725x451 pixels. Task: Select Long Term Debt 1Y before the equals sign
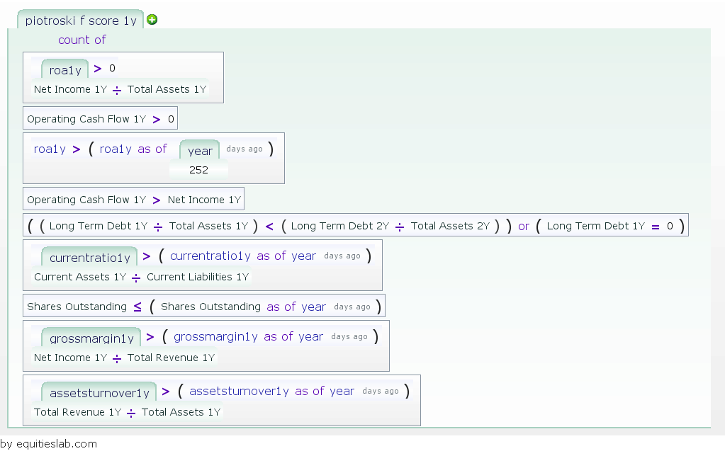(595, 226)
